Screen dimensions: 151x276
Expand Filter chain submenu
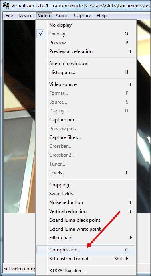pyautogui.click(x=86, y=238)
